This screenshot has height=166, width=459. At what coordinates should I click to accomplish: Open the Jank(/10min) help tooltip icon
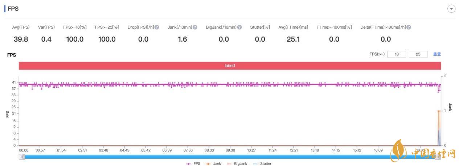point(195,27)
